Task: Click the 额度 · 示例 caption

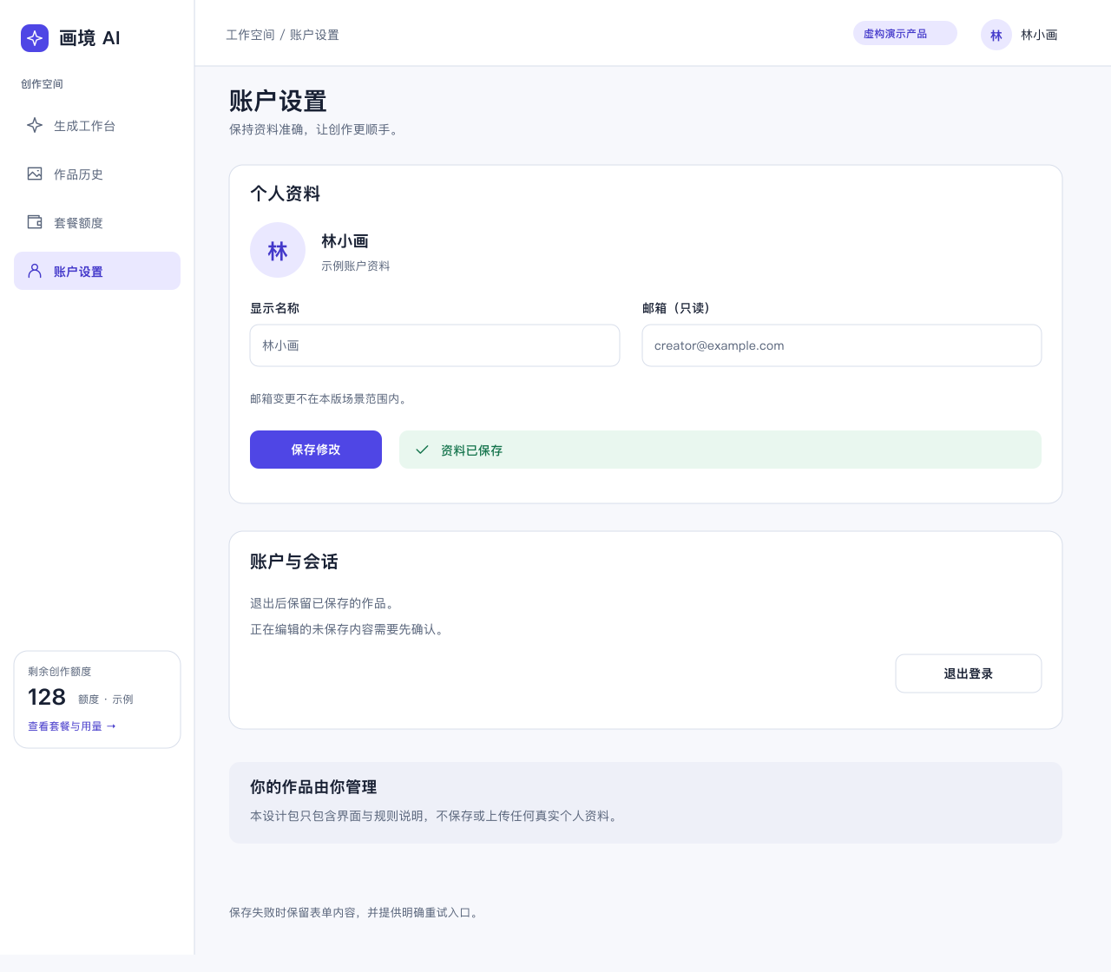Action: [x=106, y=699]
